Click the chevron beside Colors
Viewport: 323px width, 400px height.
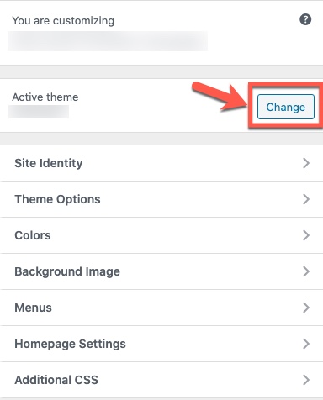click(306, 235)
